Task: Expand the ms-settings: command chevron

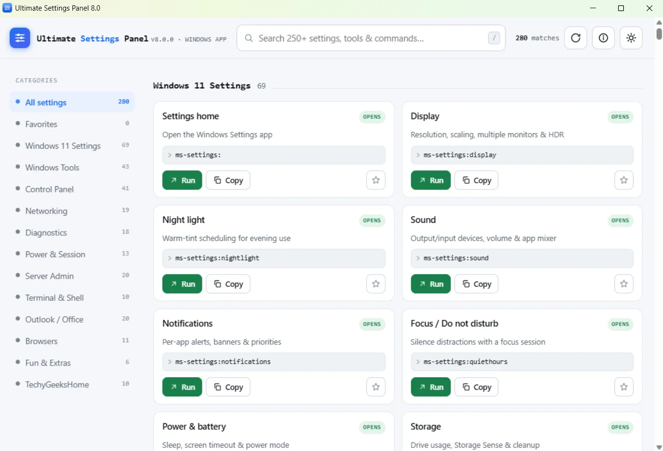Action: (169, 155)
